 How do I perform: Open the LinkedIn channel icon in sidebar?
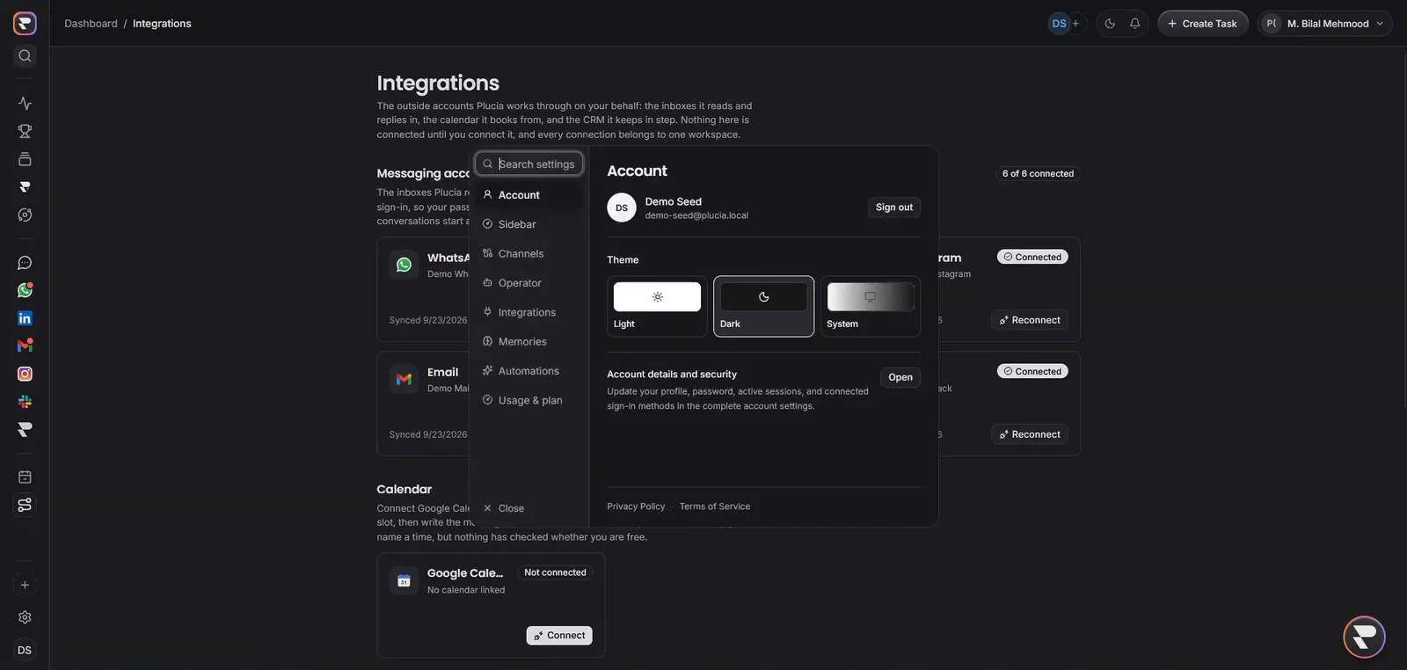click(x=25, y=318)
